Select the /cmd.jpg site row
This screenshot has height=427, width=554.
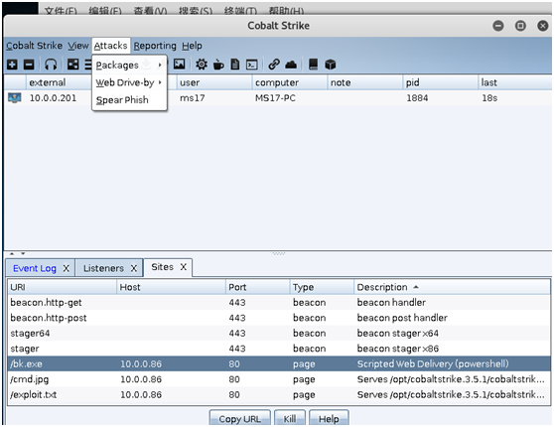pyautogui.click(x=279, y=379)
